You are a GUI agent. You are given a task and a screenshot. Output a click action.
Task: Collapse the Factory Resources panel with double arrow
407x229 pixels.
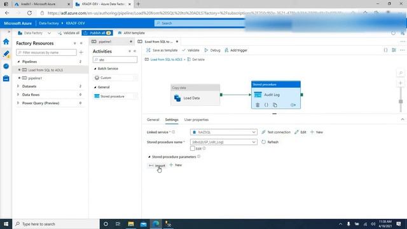coord(81,43)
